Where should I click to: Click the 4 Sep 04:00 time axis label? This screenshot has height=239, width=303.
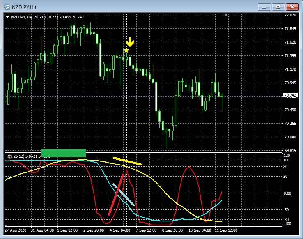pos(120,231)
